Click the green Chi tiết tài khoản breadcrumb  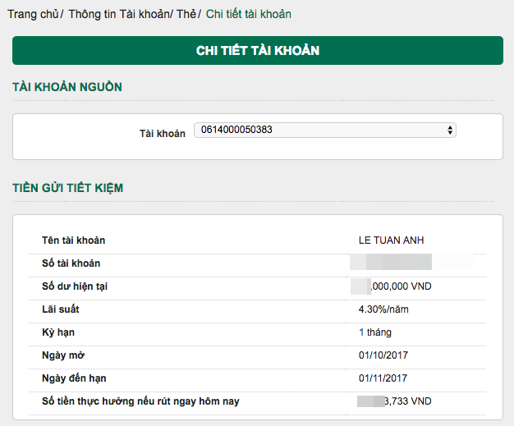point(248,14)
